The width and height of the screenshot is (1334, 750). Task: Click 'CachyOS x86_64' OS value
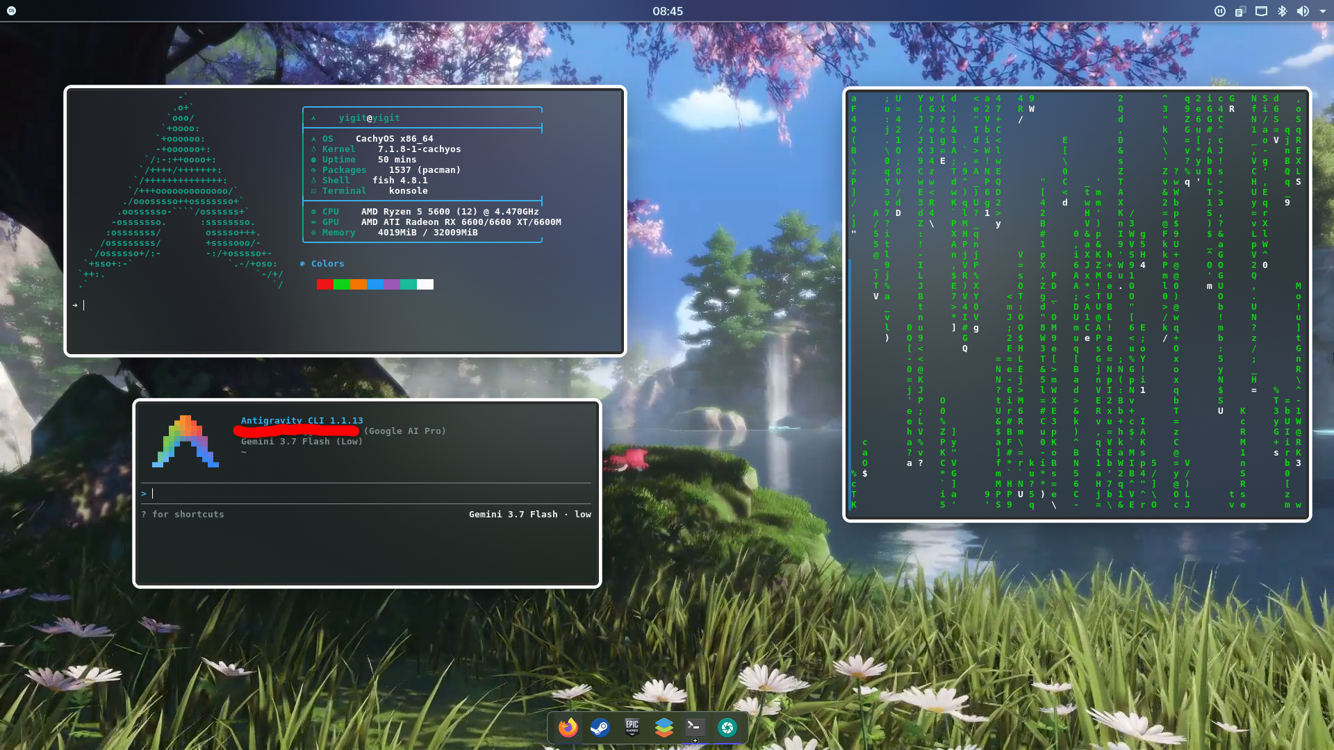394,139
